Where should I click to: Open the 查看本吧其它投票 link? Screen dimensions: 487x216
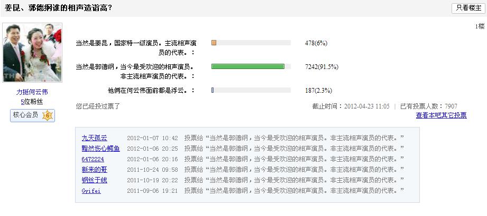click(x=441, y=115)
